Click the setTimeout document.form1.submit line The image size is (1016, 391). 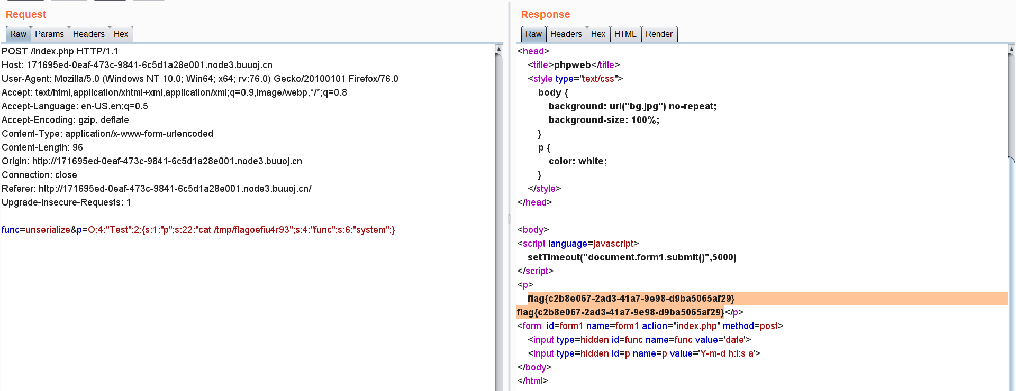pyautogui.click(x=632, y=257)
